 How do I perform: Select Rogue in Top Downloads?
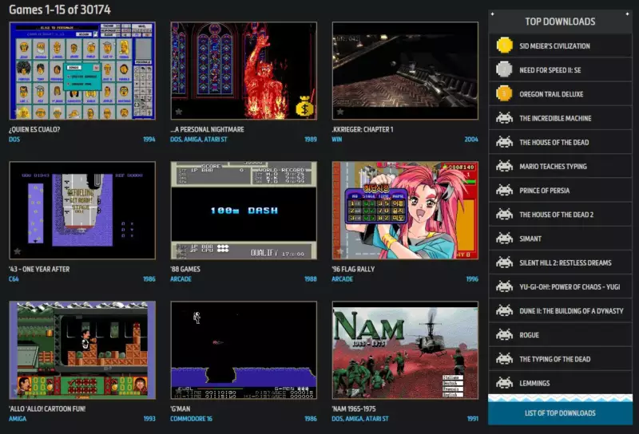560,334
